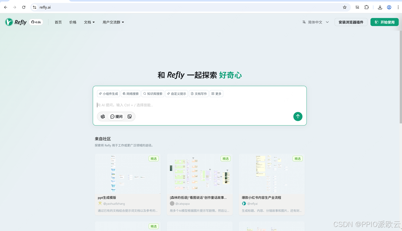
Task: Open the 价格 nav item
Action: point(73,22)
